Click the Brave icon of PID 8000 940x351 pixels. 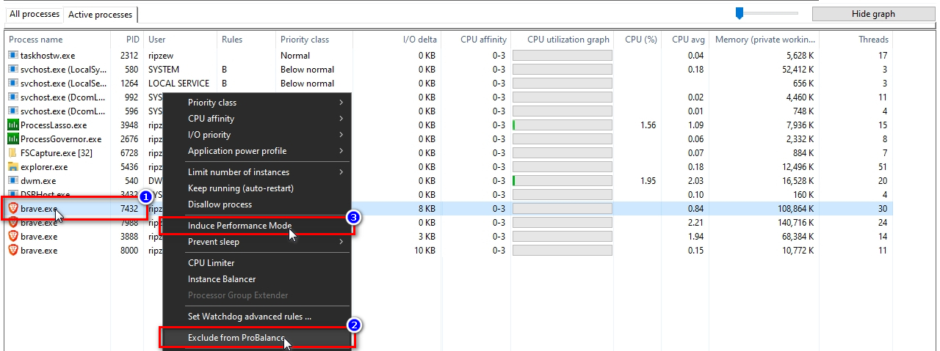[12, 251]
